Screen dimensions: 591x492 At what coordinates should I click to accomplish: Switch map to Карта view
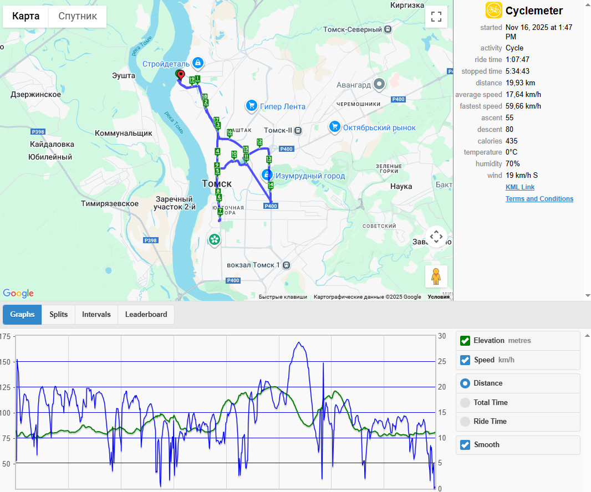click(x=26, y=16)
